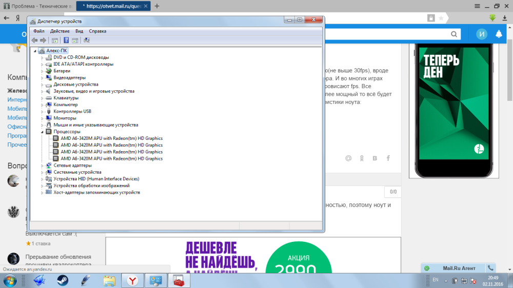Expand DVD и CD-ROM дисководы

coord(42,57)
